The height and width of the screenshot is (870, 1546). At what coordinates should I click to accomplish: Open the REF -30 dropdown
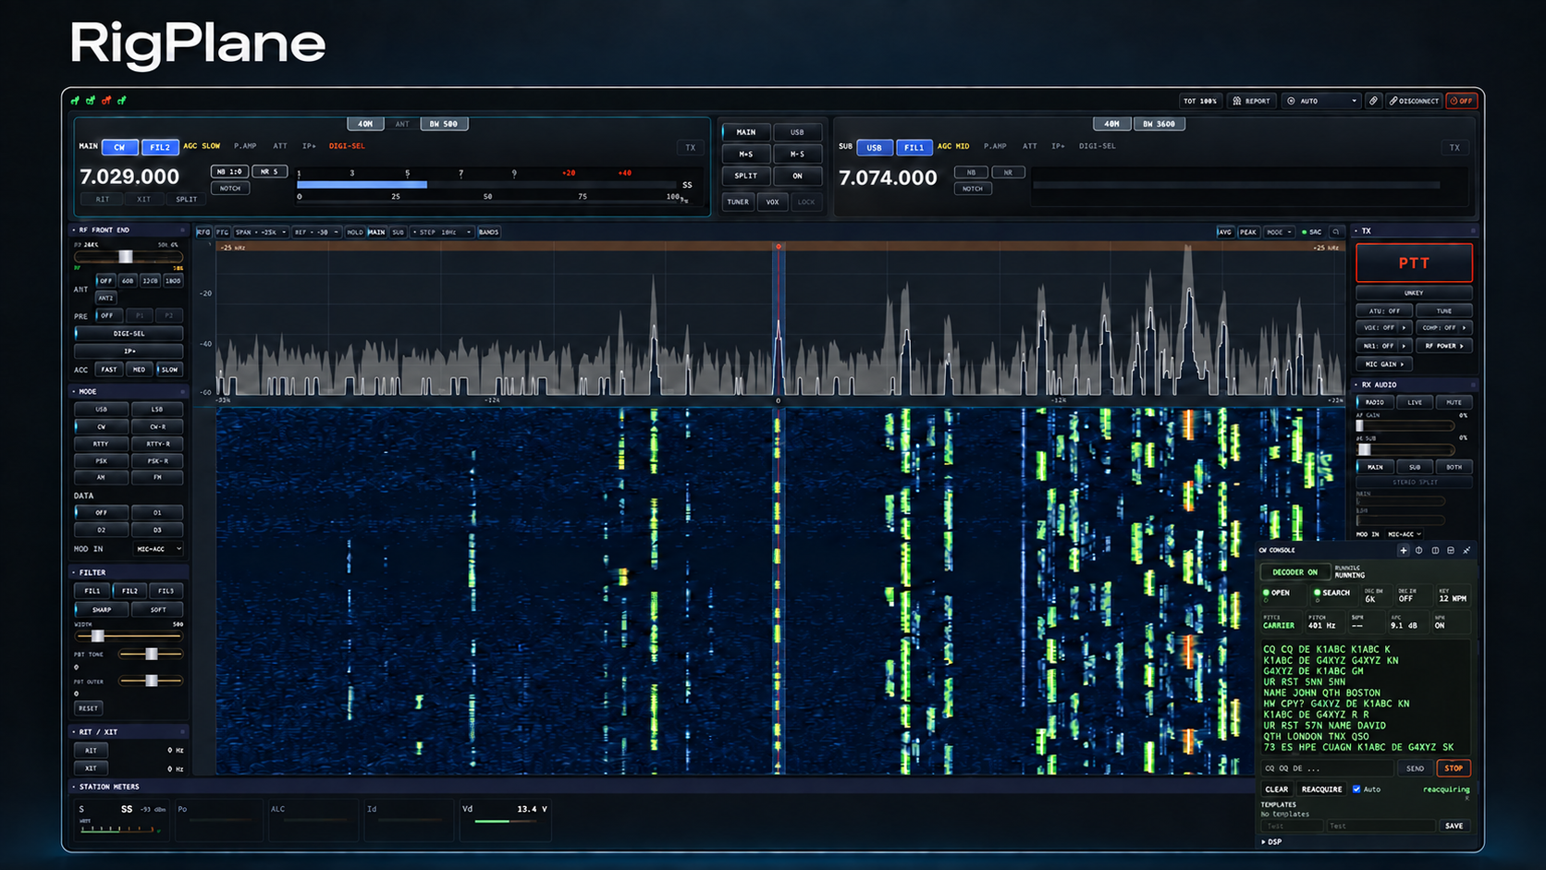pyautogui.click(x=315, y=232)
